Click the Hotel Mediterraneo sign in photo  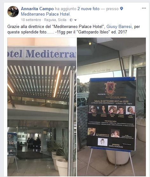pos(42,53)
